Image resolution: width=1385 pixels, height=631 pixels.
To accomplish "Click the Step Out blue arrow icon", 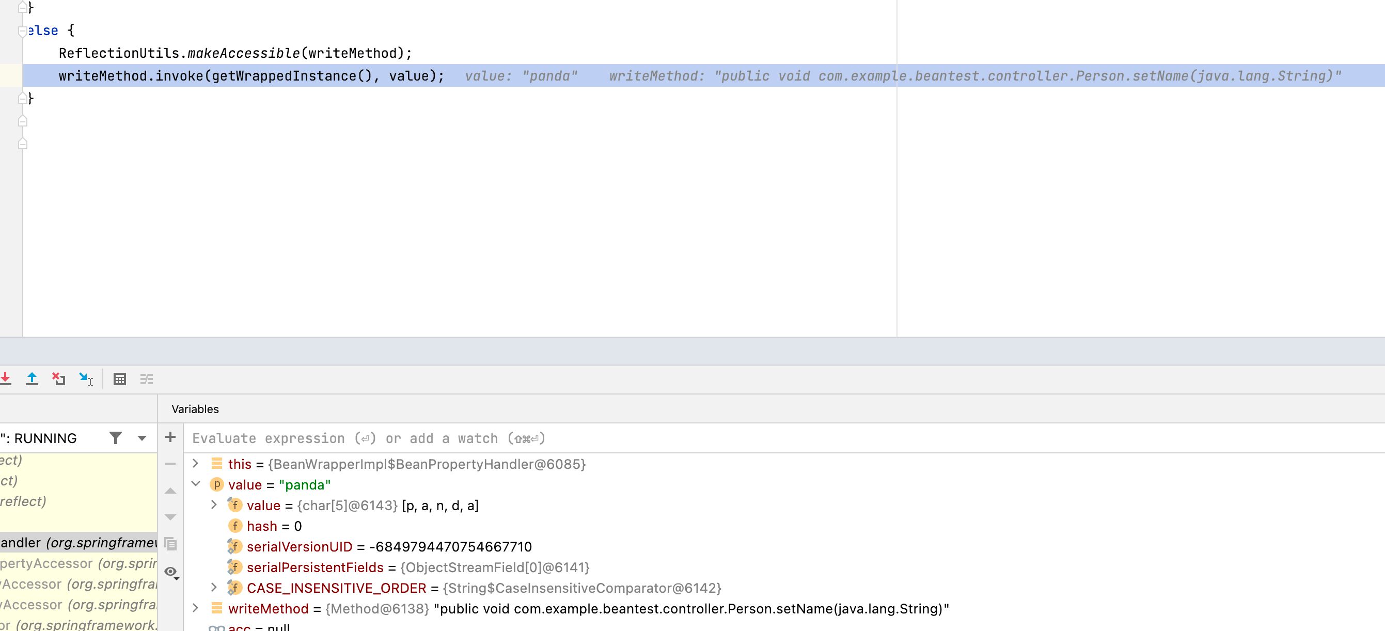I will point(32,379).
